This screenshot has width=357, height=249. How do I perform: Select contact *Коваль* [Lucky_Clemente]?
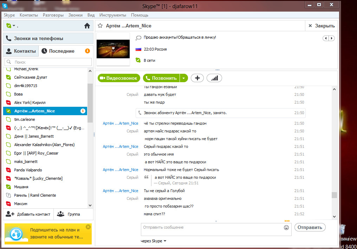click(45, 178)
